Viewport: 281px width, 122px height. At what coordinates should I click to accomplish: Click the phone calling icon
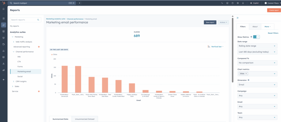coord(222,3)
